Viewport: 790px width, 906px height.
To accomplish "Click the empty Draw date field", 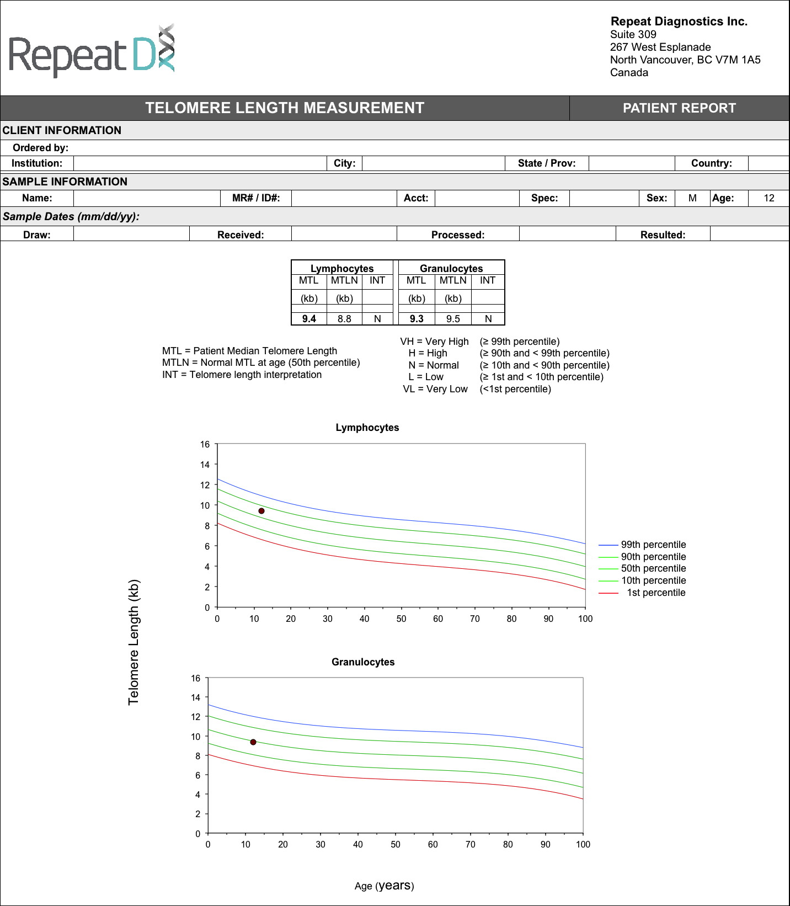I will (131, 235).
